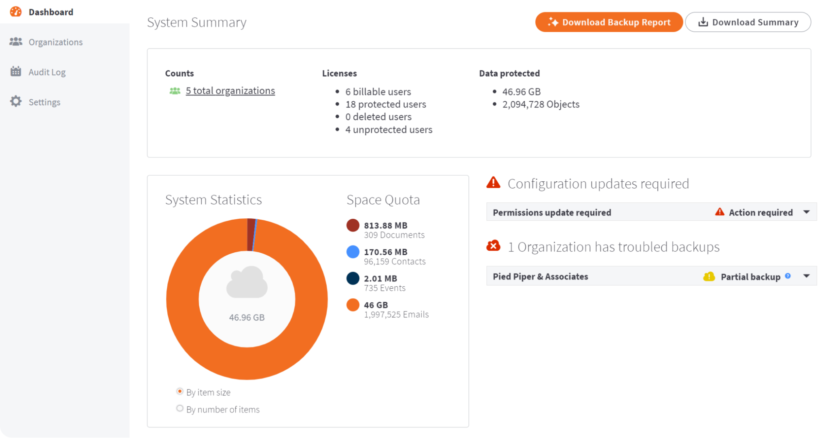The width and height of the screenshot is (828, 438).
Task: Click the yellow warning icon beside Partial backup
Action: point(709,277)
